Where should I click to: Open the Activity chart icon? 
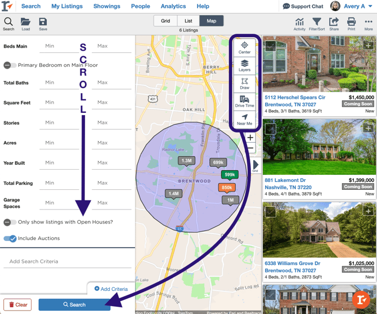coord(299,24)
